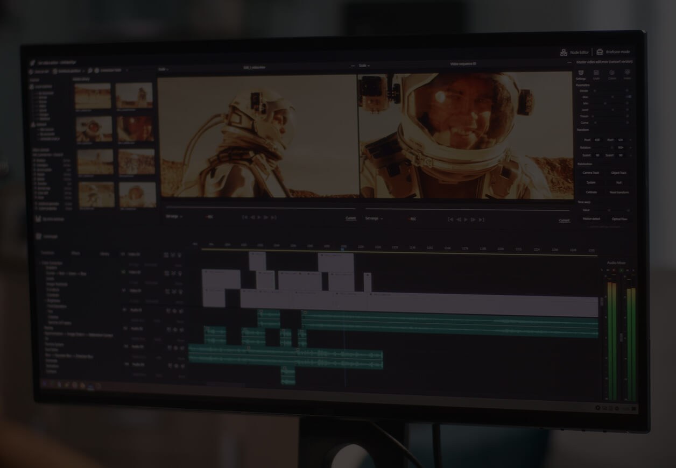
Task: Click the REC button under left viewer
Action: tap(209, 217)
